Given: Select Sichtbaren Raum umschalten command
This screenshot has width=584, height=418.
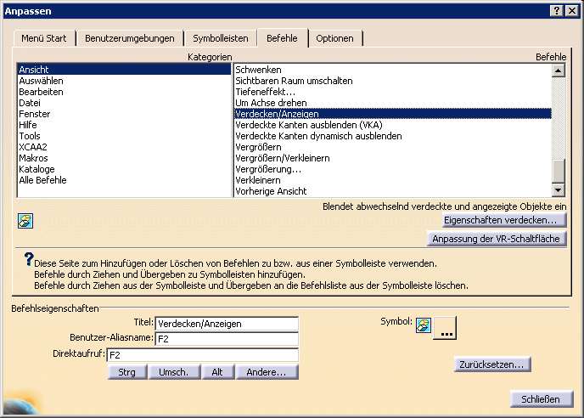Looking at the screenshot, I should pyautogui.click(x=392, y=81).
